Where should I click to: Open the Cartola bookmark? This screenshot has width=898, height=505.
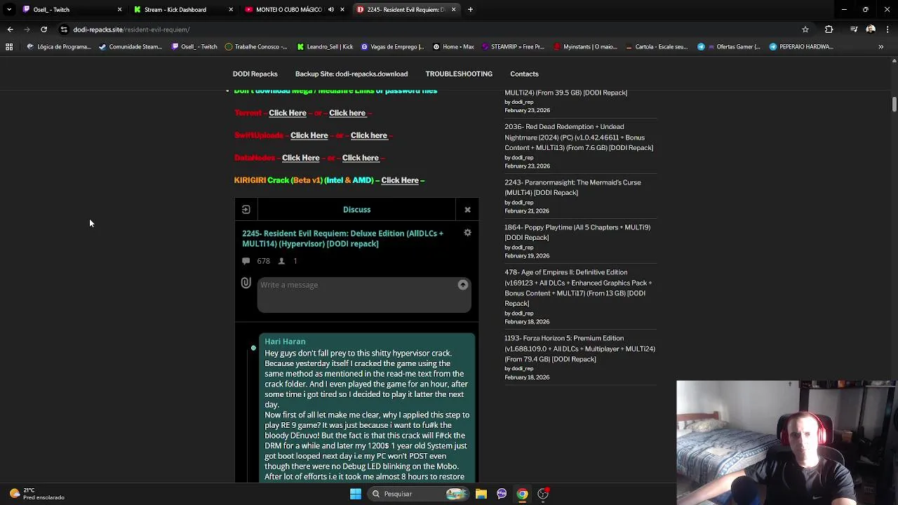(x=656, y=47)
